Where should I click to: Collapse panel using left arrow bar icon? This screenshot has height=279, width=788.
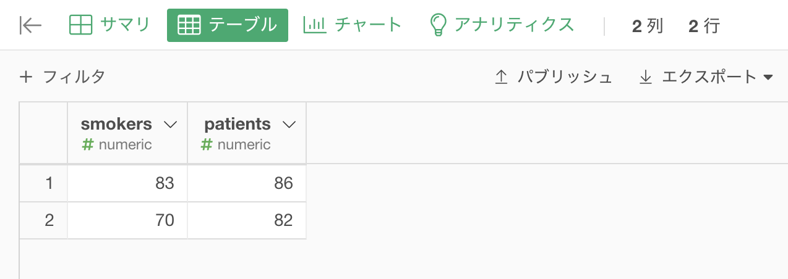[30, 25]
